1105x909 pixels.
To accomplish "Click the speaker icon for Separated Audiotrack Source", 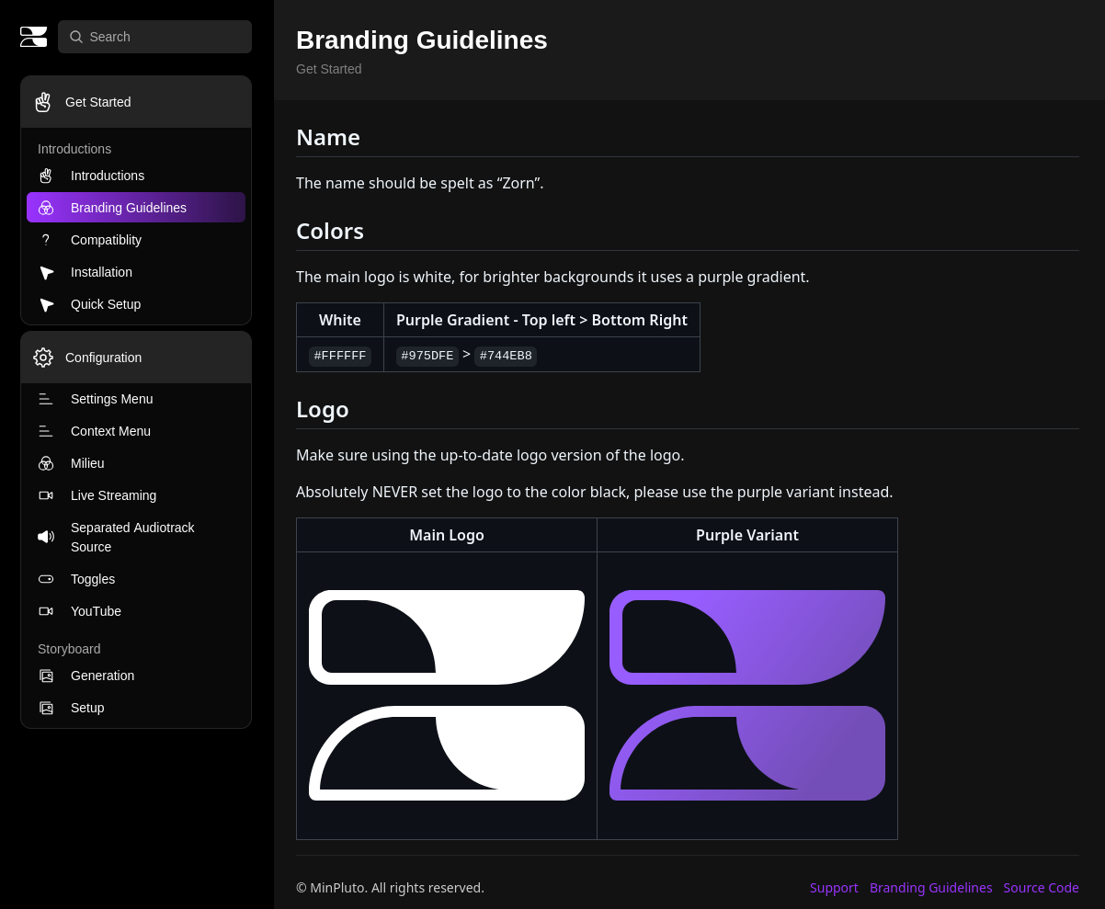I will (46, 537).
